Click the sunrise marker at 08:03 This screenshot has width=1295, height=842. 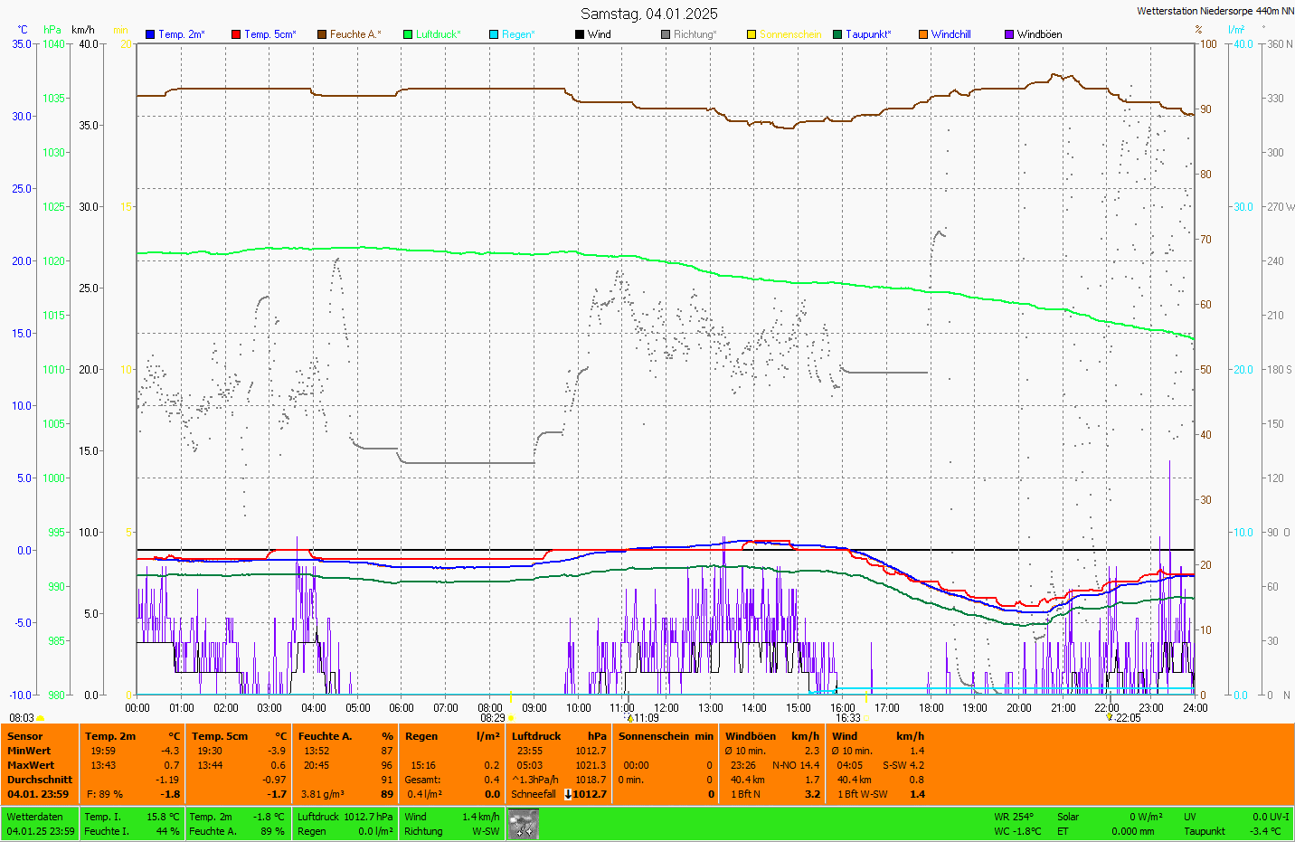click(x=40, y=718)
